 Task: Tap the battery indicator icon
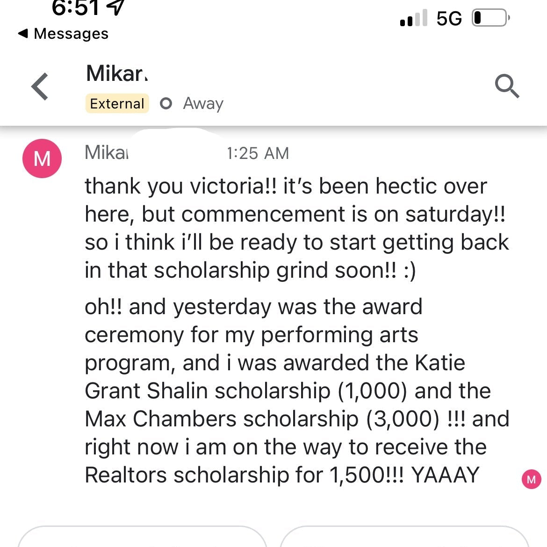[x=490, y=18]
